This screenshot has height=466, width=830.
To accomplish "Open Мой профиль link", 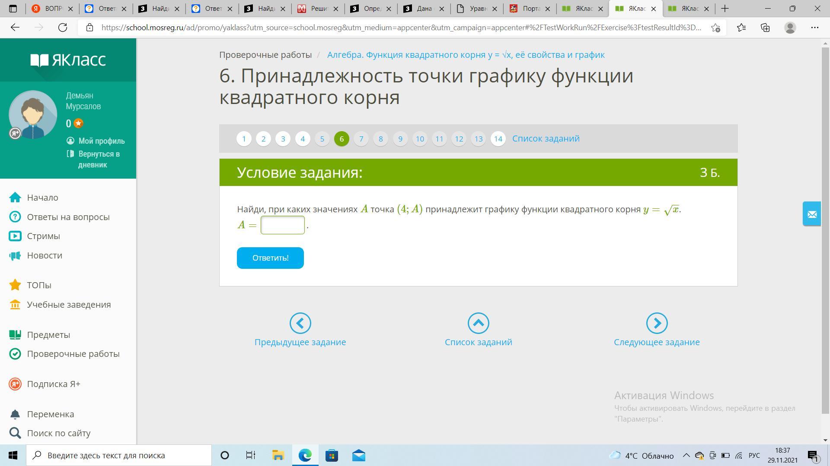I will (x=101, y=141).
